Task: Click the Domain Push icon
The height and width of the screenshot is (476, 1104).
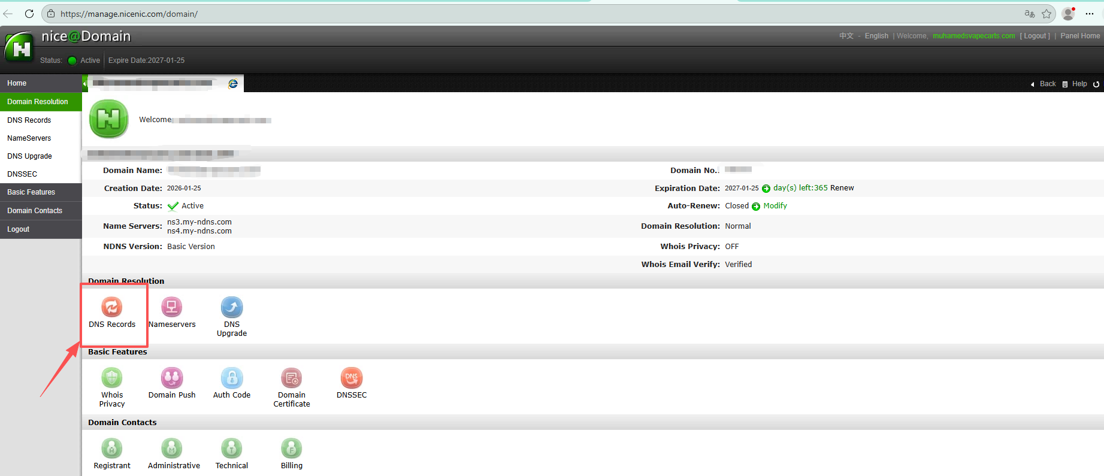Action: click(171, 378)
